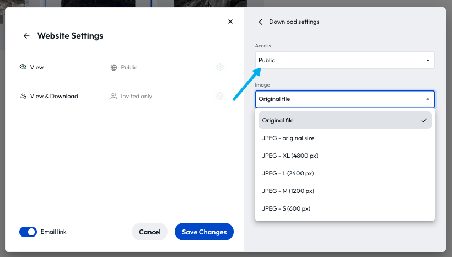
Task: Click the eye View icon
Action: tap(23, 67)
